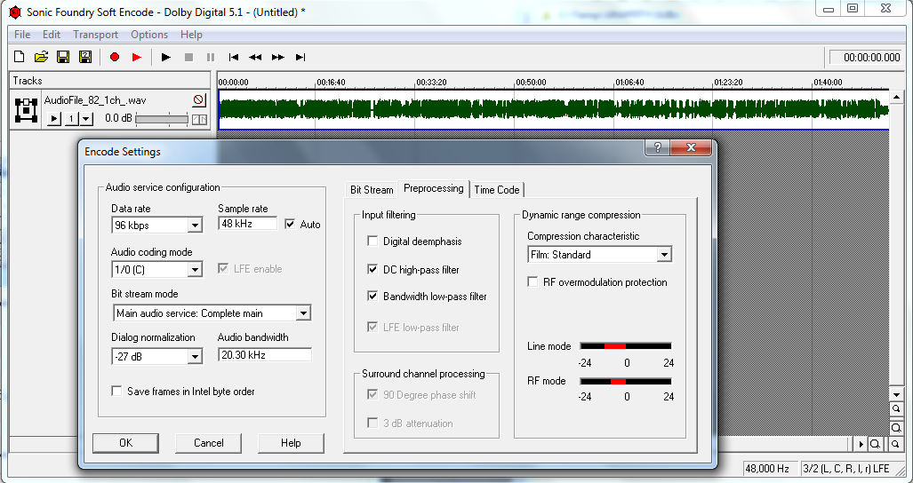Adjust the track 0.0 dB gain slider
Screen dimensions: 913x483
click(162, 119)
